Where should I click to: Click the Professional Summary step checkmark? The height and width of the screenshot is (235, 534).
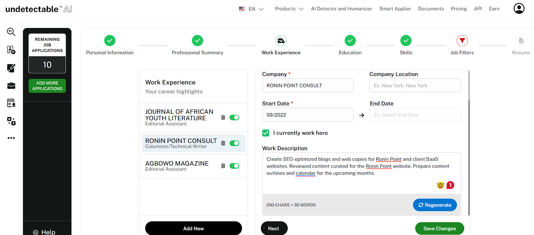[x=198, y=41]
